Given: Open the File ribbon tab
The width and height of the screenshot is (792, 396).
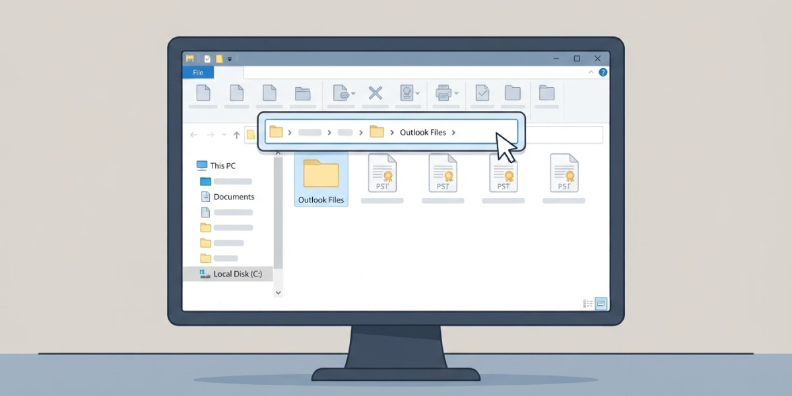Looking at the screenshot, I should (x=198, y=73).
